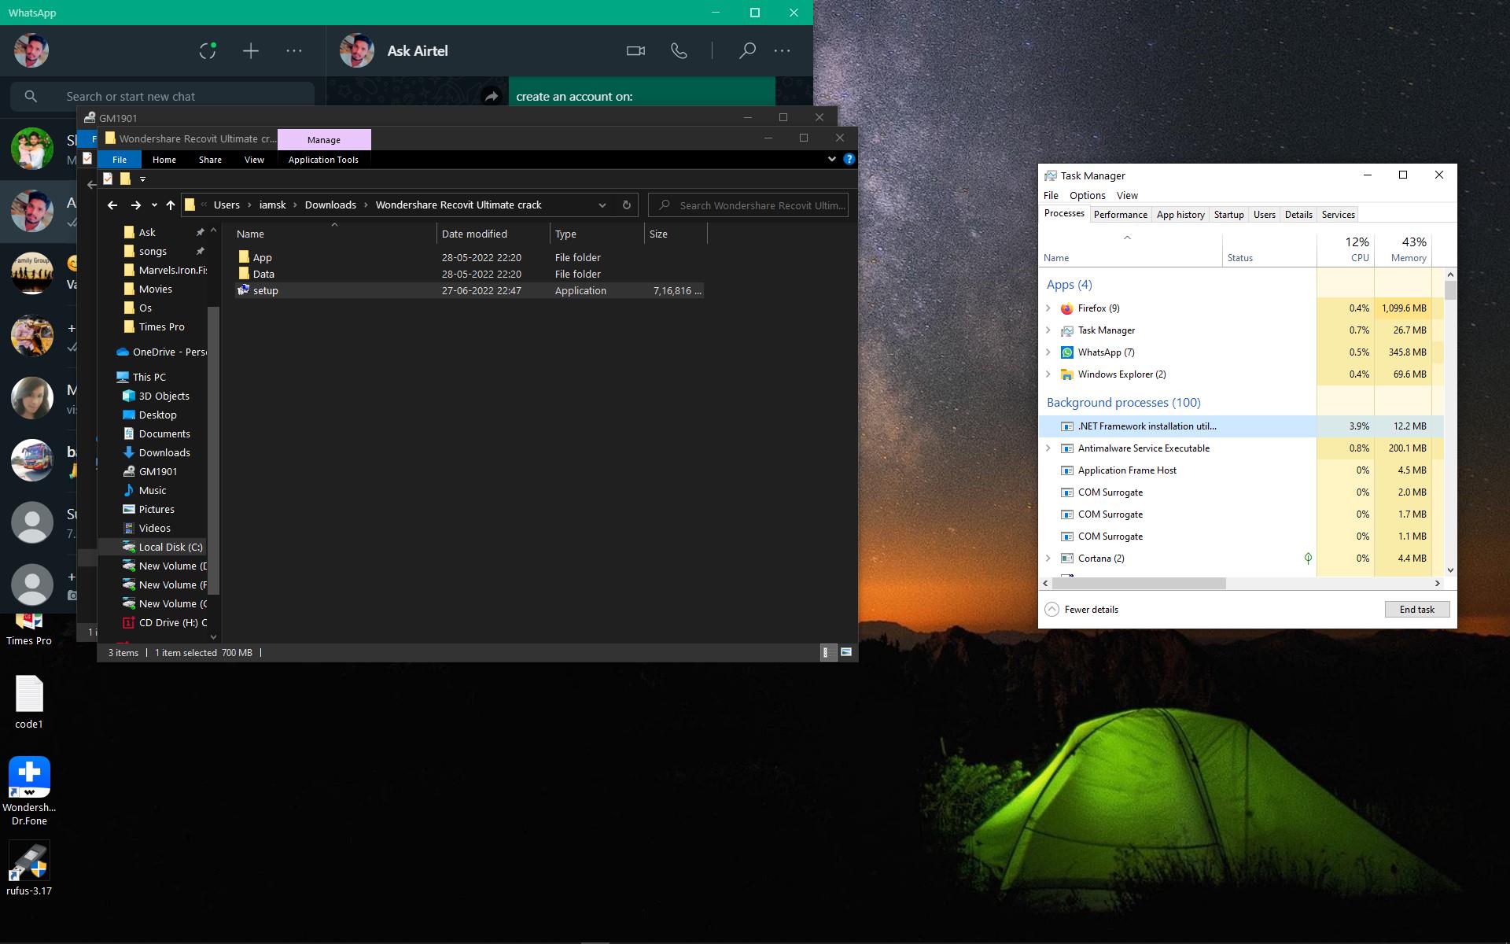
Task: Start a video call with Ask Airtel
Action: [x=635, y=51]
